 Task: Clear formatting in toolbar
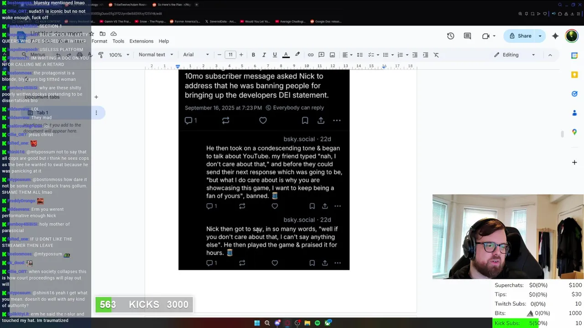436,55
